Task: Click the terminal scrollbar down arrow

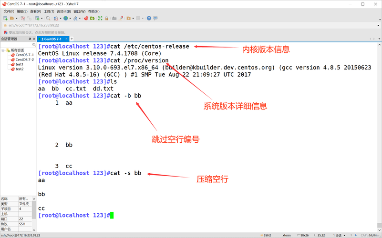Action: coord(379,230)
